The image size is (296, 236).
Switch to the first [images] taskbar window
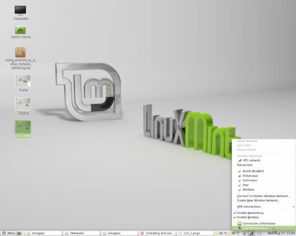click(x=43, y=233)
